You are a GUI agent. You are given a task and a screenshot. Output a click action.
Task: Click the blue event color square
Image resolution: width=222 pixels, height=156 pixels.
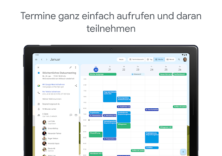click(39, 73)
